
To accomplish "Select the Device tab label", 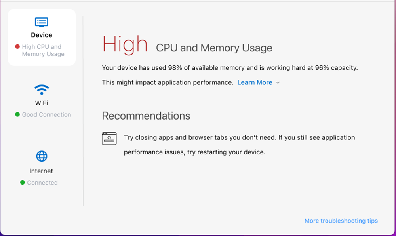I will coord(42,35).
